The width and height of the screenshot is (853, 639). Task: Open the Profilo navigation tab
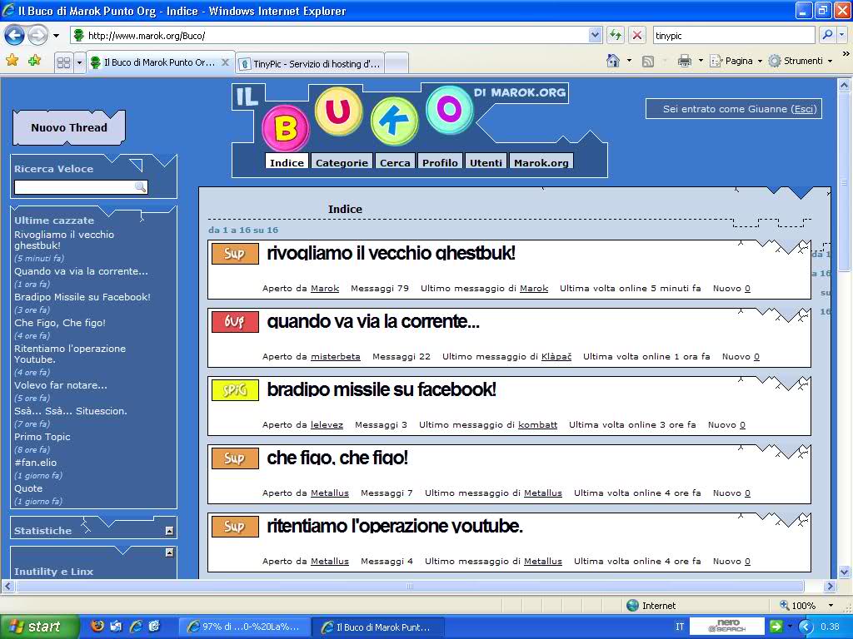(x=440, y=162)
